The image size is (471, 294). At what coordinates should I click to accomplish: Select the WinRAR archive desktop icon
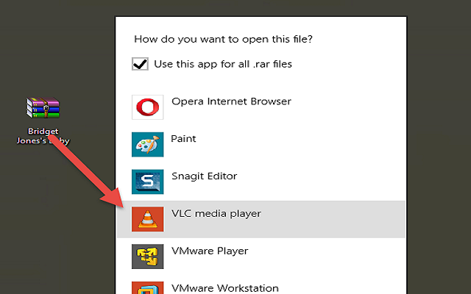click(43, 109)
